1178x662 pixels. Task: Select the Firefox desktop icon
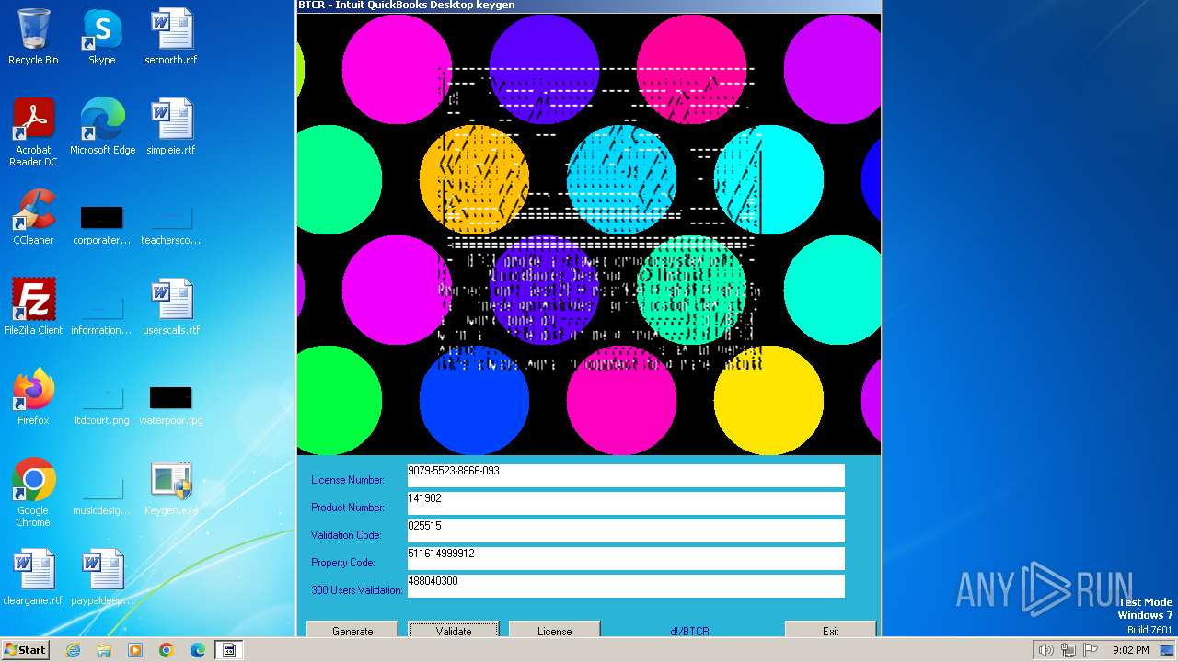point(33,398)
